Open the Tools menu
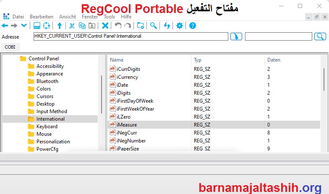This screenshot has width=329, height=194. [x=109, y=17]
